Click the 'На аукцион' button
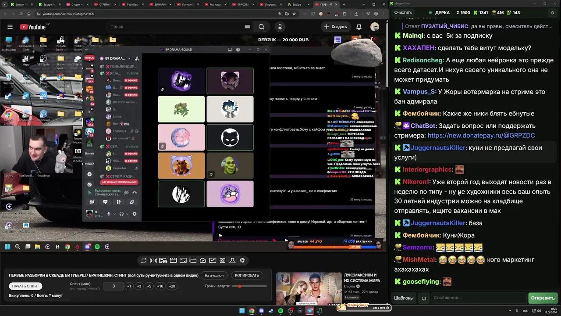 (x=214, y=276)
